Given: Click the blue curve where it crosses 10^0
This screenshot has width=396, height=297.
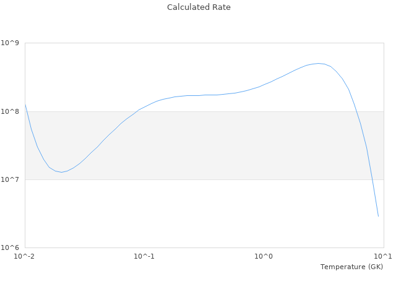Looking at the screenshot, I should pos(264,85).
